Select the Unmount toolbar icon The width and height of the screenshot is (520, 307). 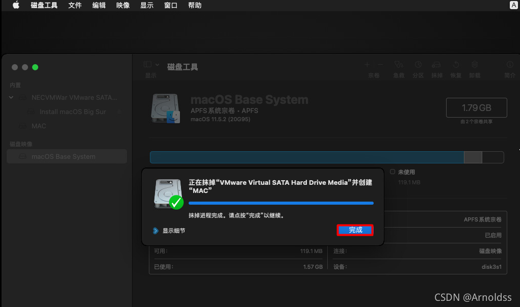475,65
